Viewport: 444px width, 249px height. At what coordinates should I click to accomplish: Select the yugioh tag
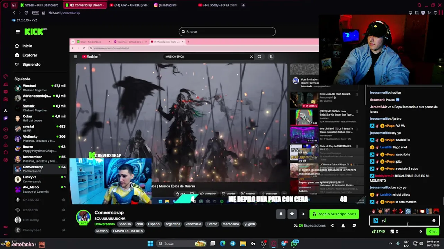249,224
